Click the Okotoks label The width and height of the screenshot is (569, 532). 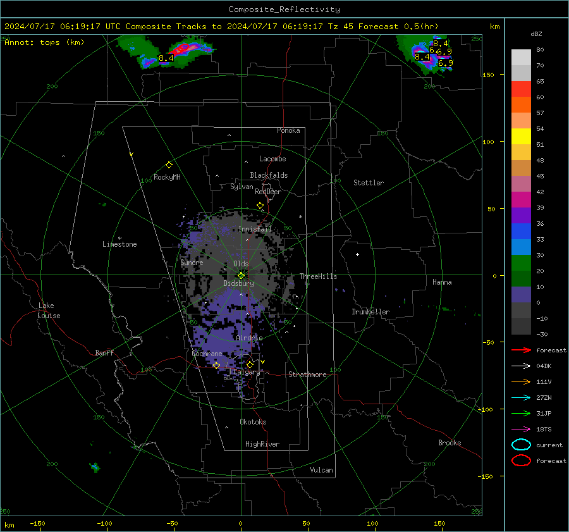tap(253, 422)
